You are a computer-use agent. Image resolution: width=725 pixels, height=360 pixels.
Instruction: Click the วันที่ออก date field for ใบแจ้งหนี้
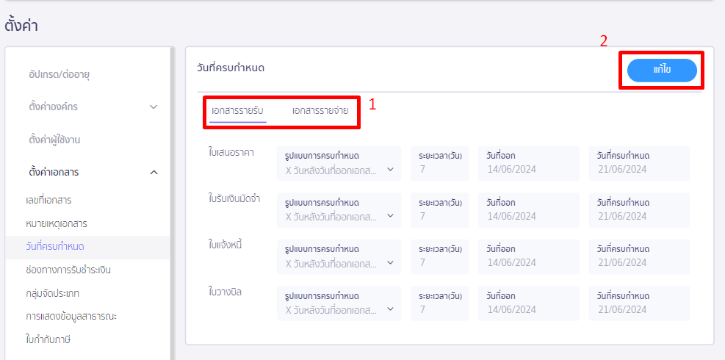529,257
